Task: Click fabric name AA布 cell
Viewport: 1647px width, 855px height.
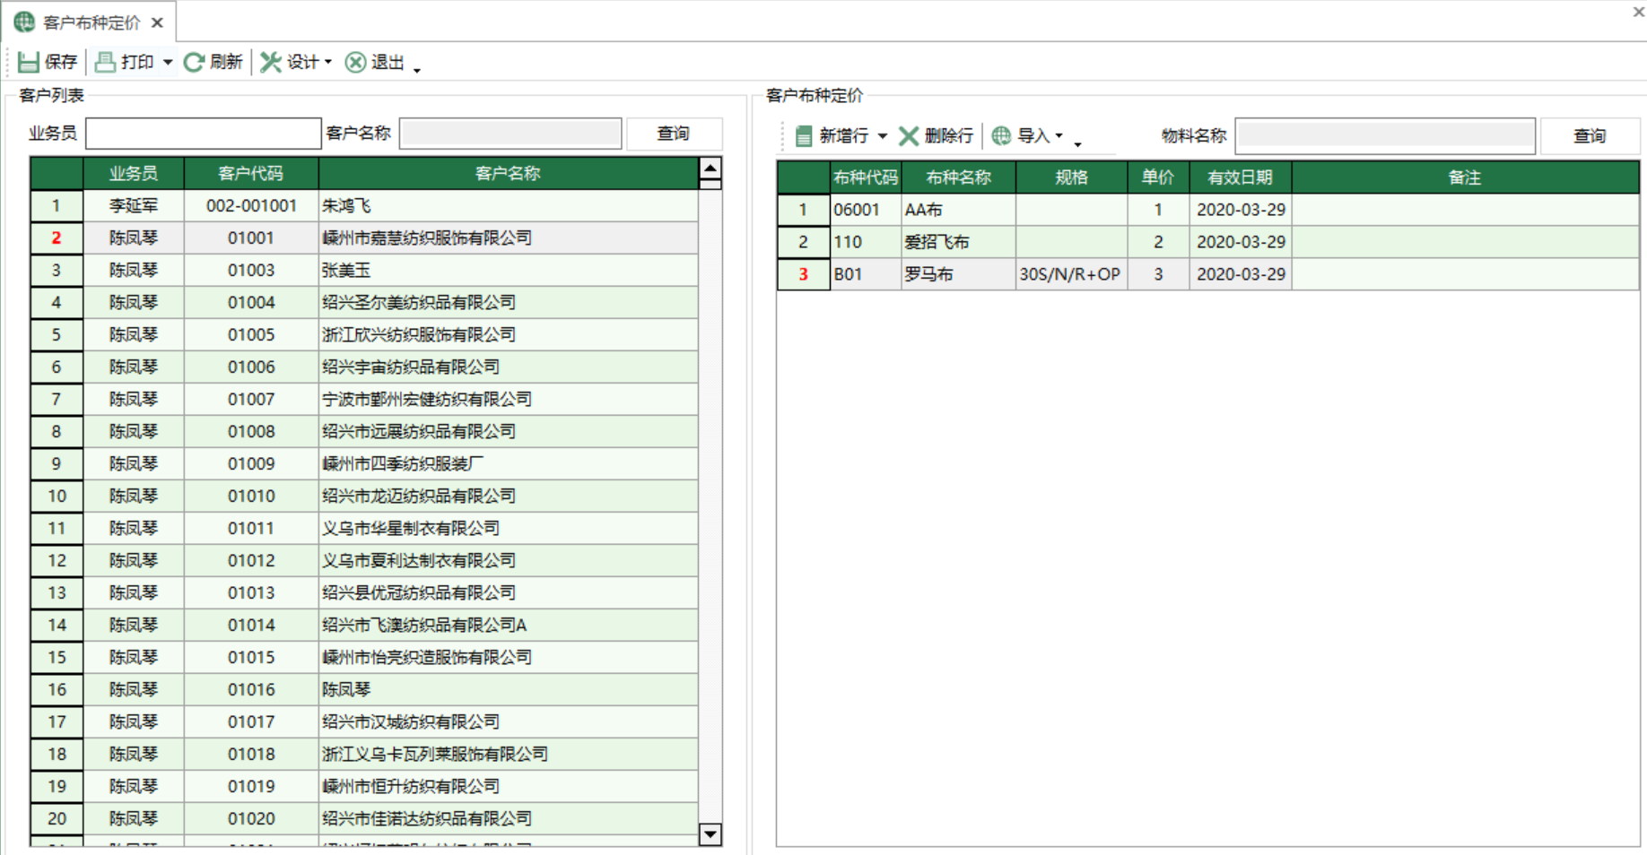Action: [x=958, y=210]
